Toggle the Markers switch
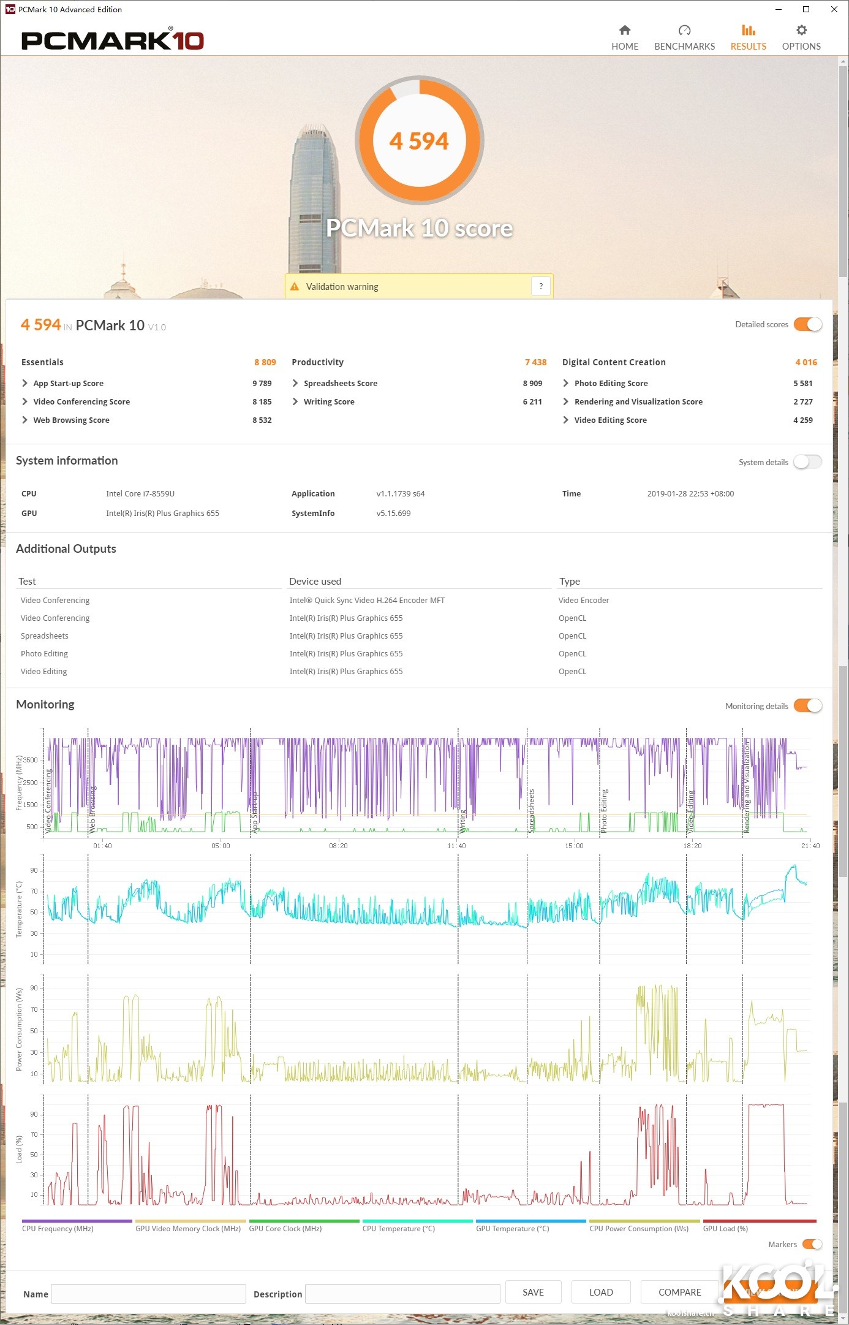 click(812, 1244)
